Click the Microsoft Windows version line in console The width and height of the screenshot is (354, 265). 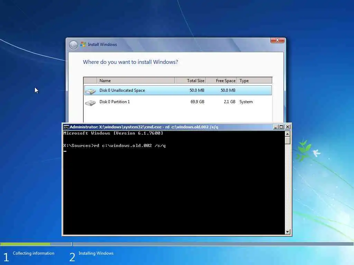pyautogui.click(x=113, y=133)
